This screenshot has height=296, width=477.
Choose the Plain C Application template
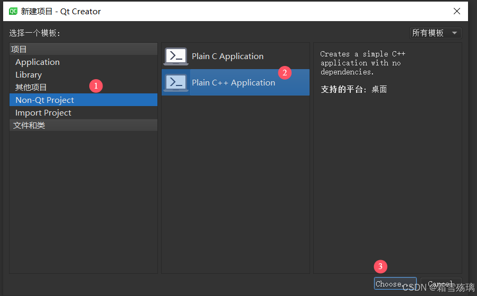click(x=236, y=56)
